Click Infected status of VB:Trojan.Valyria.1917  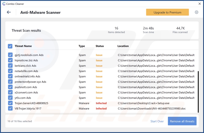click(x=101, y=108)
